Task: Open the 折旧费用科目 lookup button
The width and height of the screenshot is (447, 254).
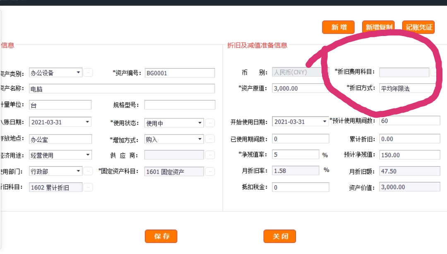Action: click(x=434, y=72)
